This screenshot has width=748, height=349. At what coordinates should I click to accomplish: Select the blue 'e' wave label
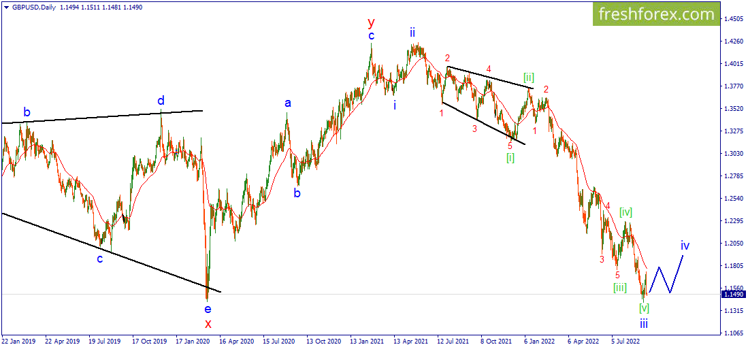click(208, 309)
